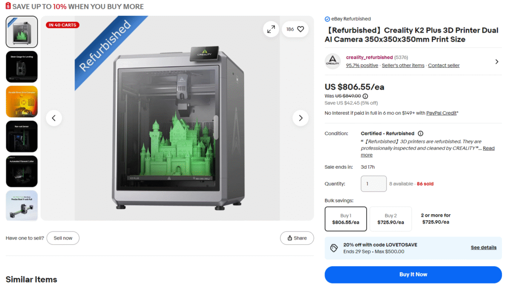
Task: Click the Quantity input field
Action: (374, 184)
